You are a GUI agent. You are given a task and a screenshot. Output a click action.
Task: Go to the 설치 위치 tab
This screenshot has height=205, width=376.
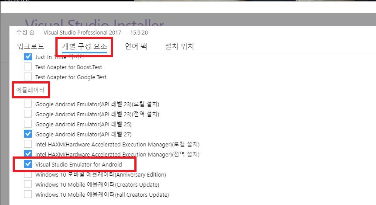179,46
